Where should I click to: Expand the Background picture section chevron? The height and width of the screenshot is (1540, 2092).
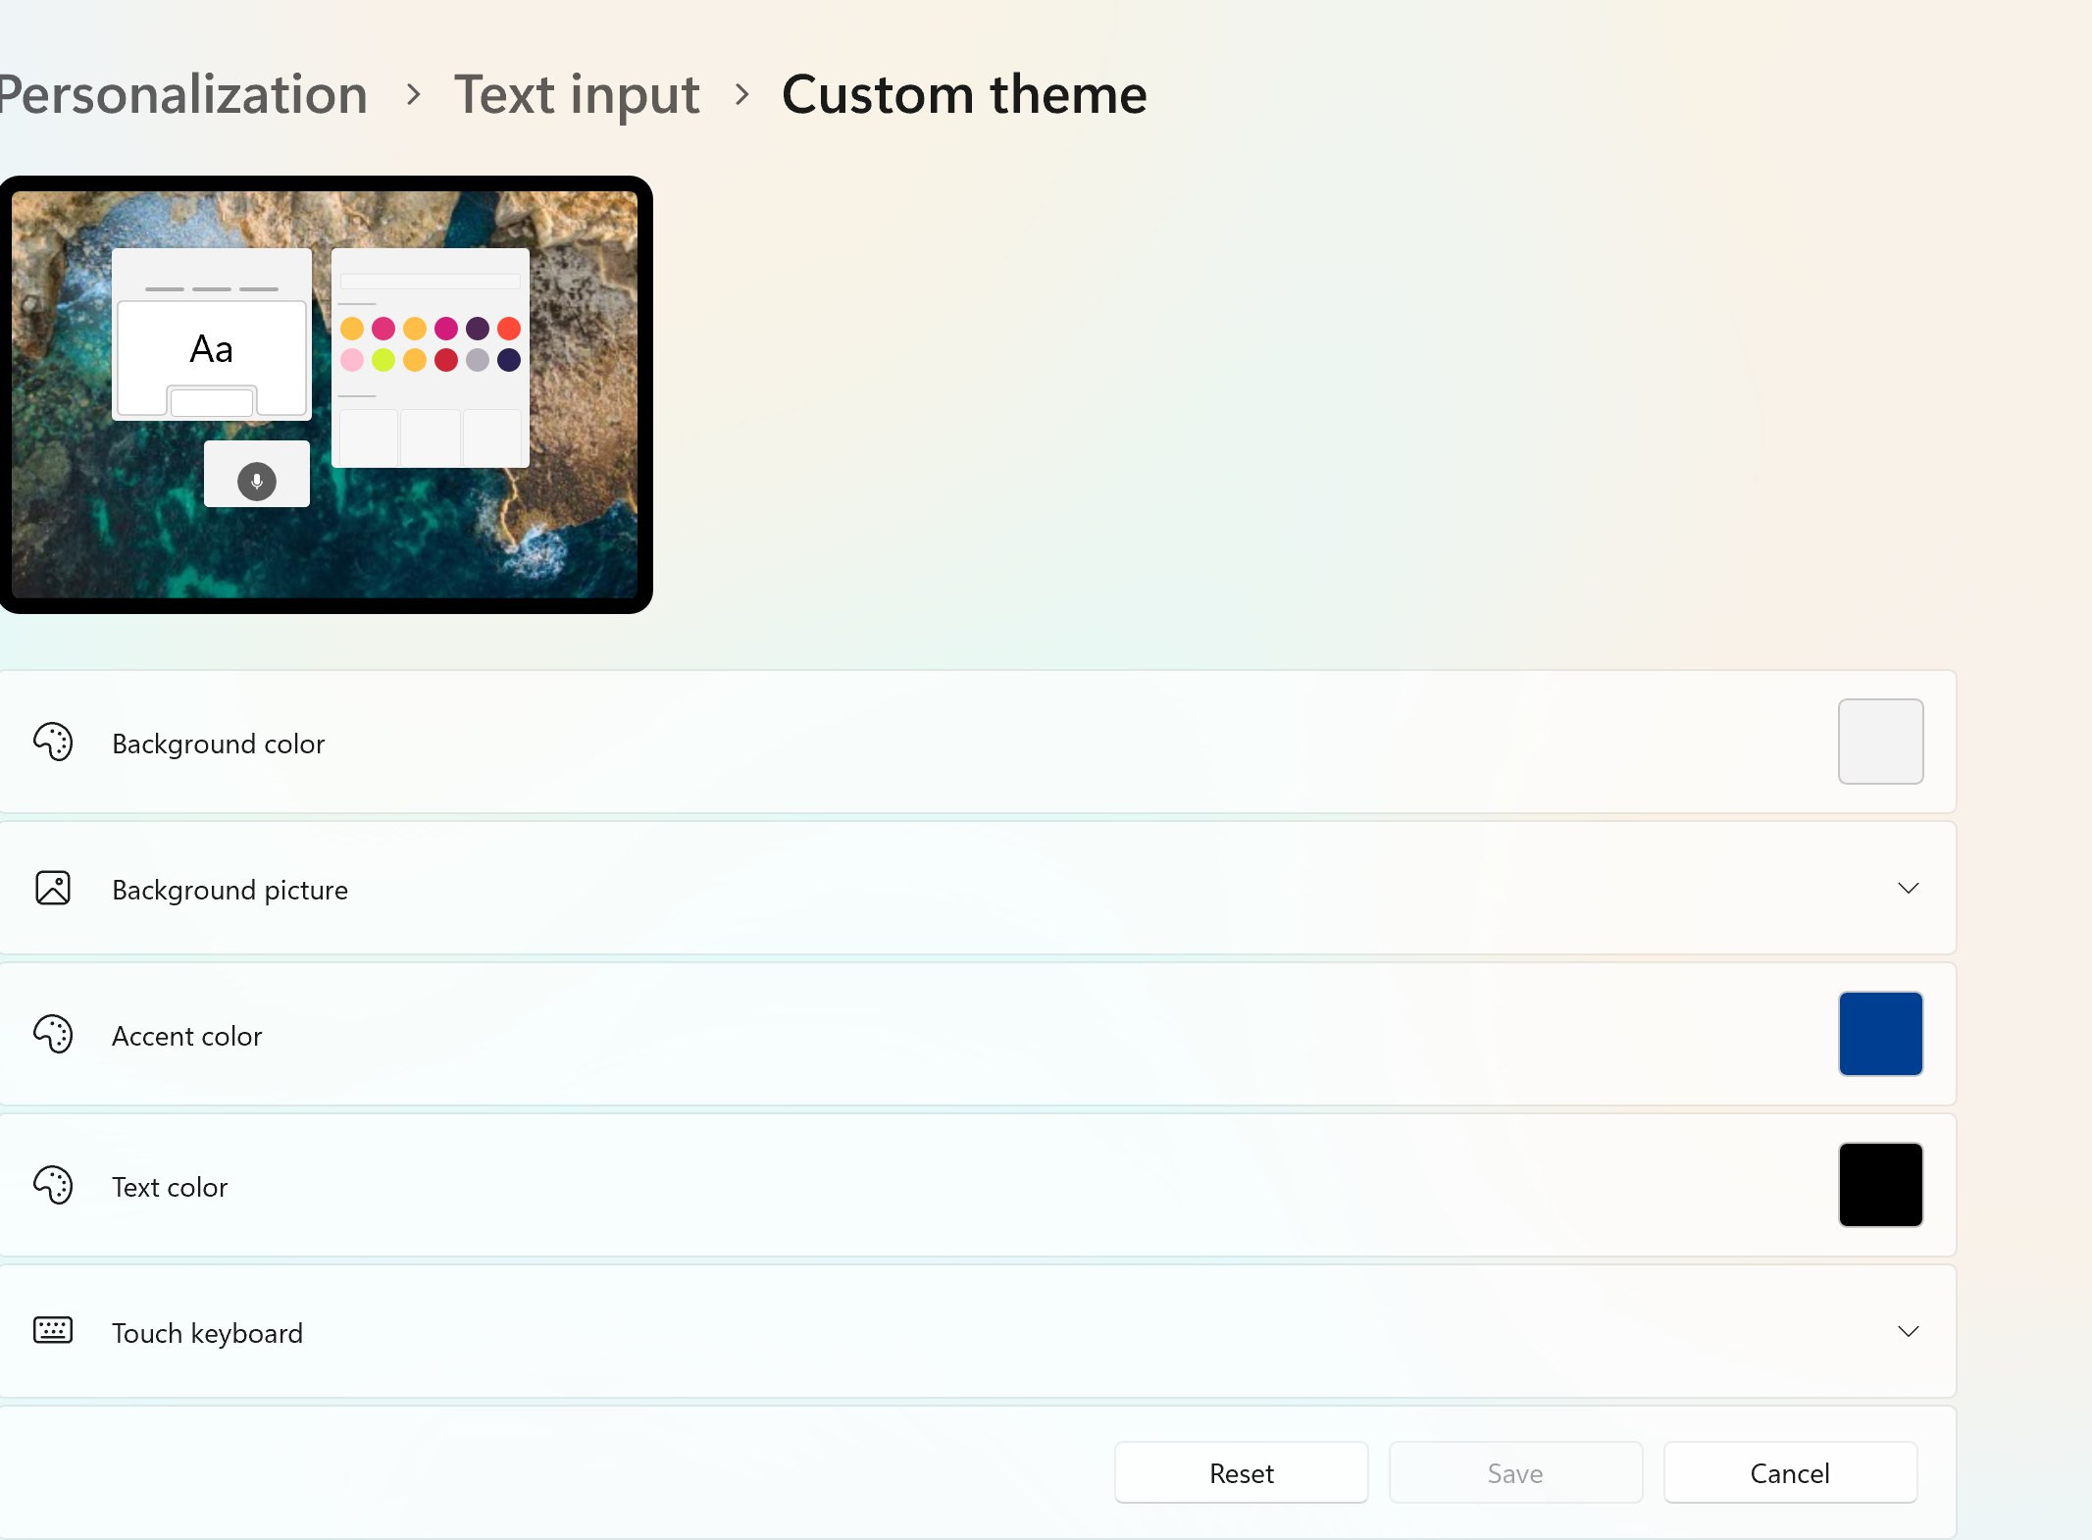pos(1908,889)
